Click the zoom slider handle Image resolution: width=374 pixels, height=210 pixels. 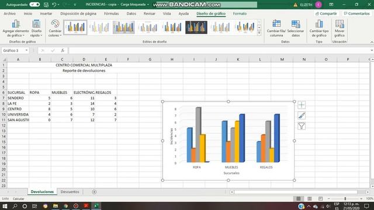pyautogui.click(x=345, y=198)
